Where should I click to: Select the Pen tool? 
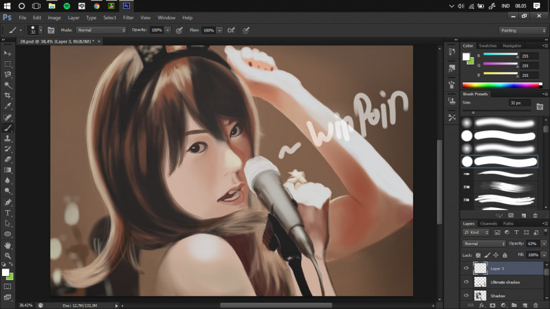(x=8, y=202)
